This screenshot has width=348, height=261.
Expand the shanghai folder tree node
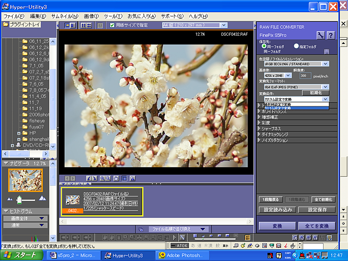pyautogui.click(x=19, y=139)
